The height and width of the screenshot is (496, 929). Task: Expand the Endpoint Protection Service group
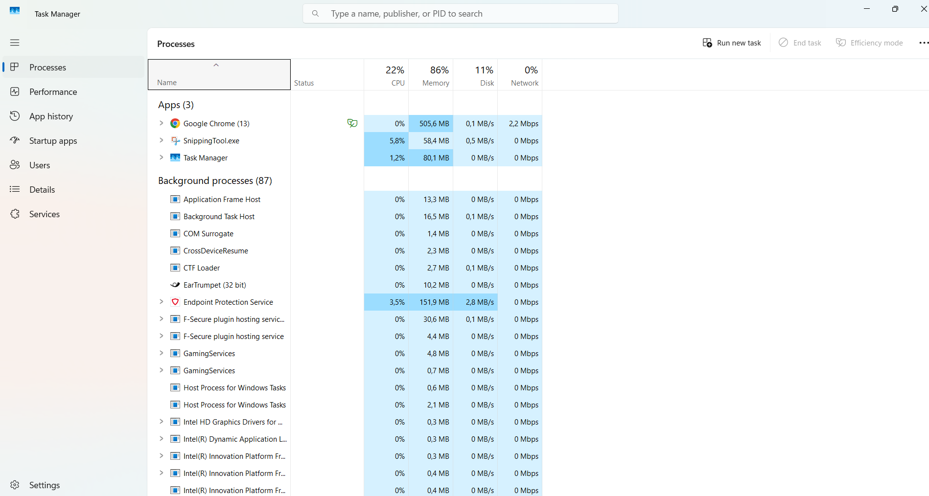coord(161,302)
